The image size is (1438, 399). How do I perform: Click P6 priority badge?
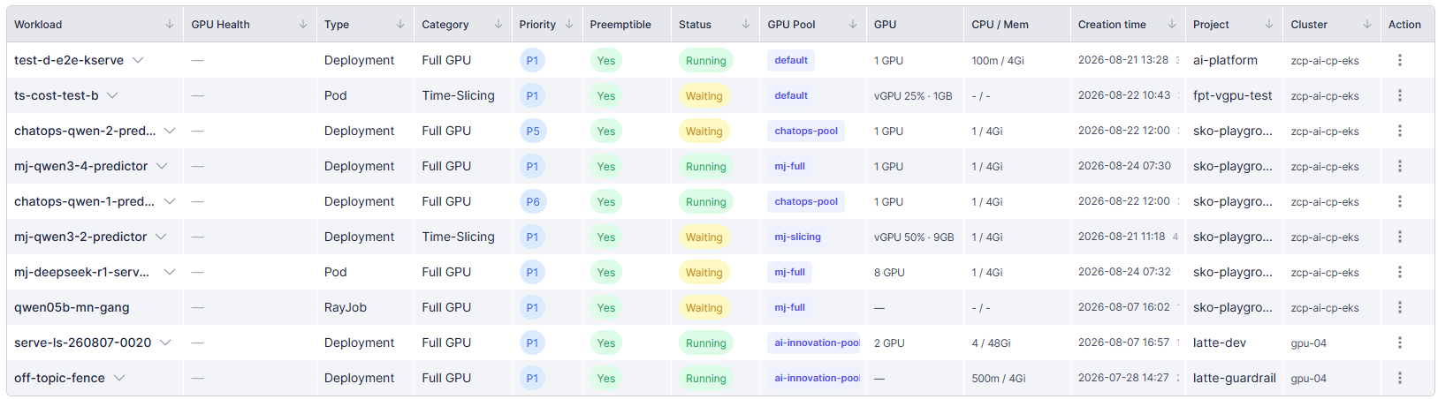[x=532, y=201]
